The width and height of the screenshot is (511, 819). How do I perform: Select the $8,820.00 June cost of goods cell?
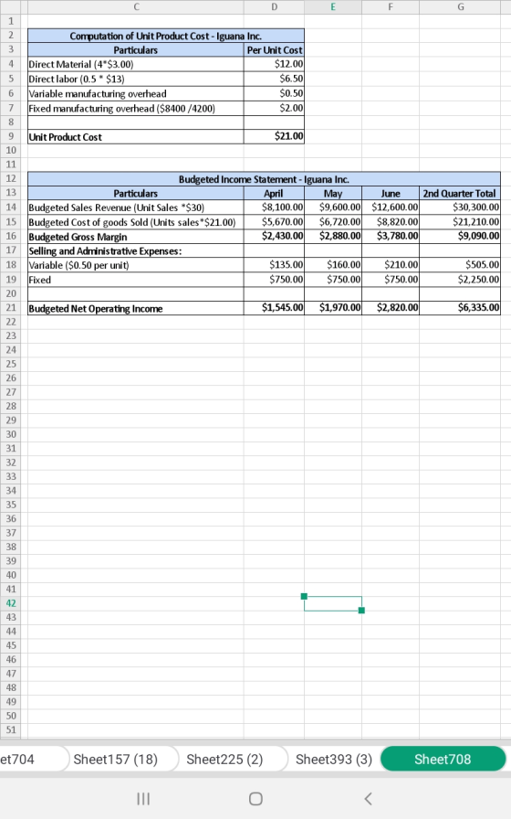click(x=391, y=222)
